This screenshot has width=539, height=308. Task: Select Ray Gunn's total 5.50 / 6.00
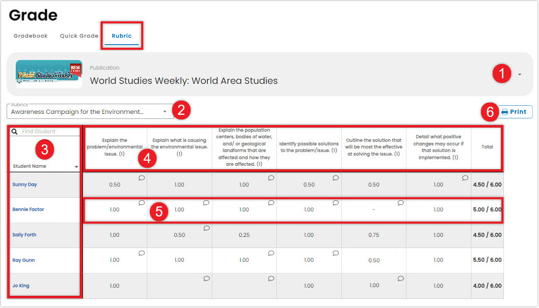click(x=488, y=260)
